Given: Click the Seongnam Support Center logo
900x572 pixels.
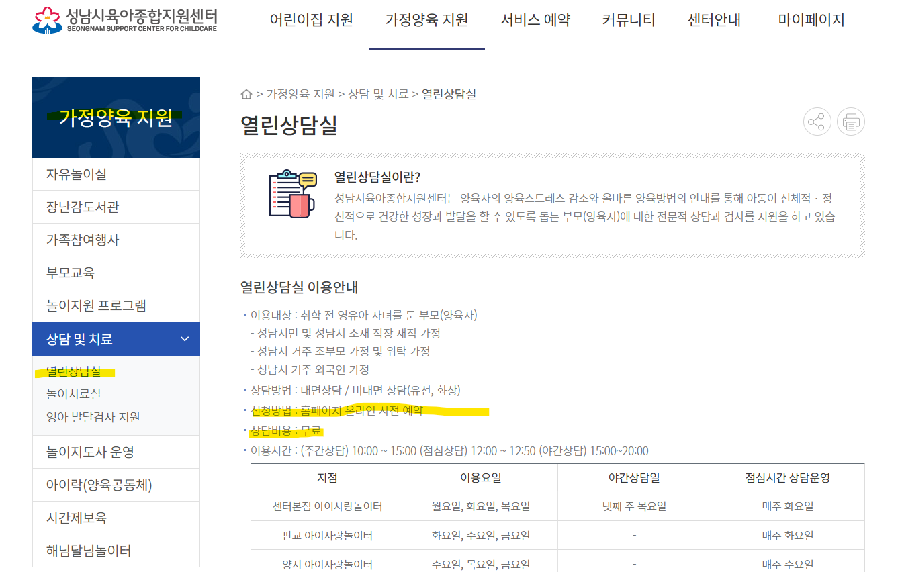Looking at the screenshot, I should coord(124,20).
